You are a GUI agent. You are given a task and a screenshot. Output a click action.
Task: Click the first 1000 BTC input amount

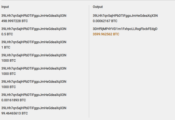coord(9,61)
